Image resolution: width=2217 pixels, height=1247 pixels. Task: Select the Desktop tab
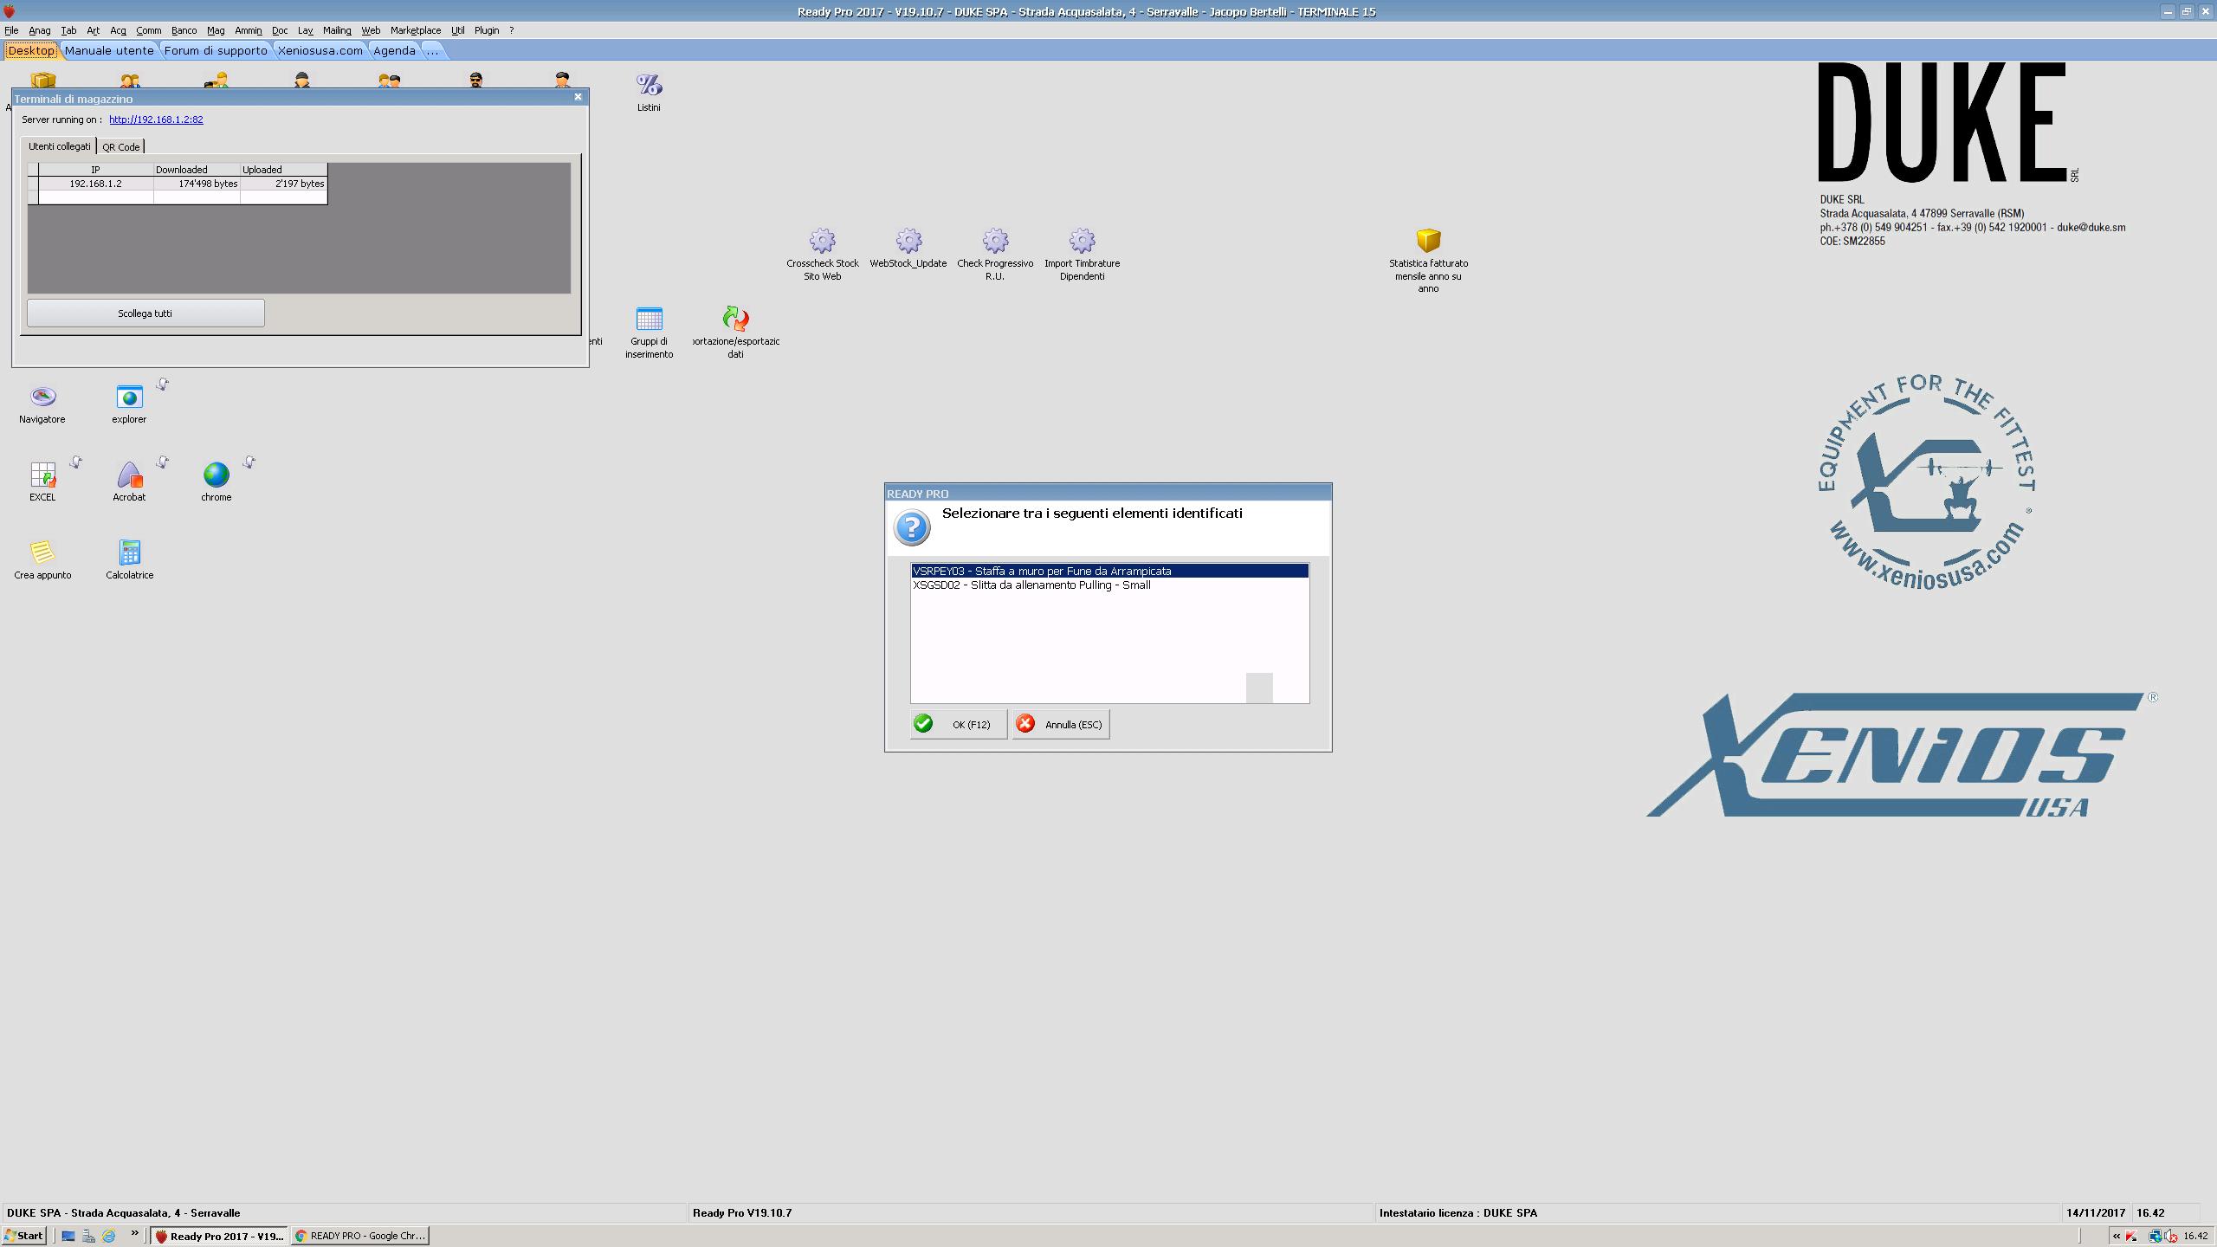tap(31, 50)
